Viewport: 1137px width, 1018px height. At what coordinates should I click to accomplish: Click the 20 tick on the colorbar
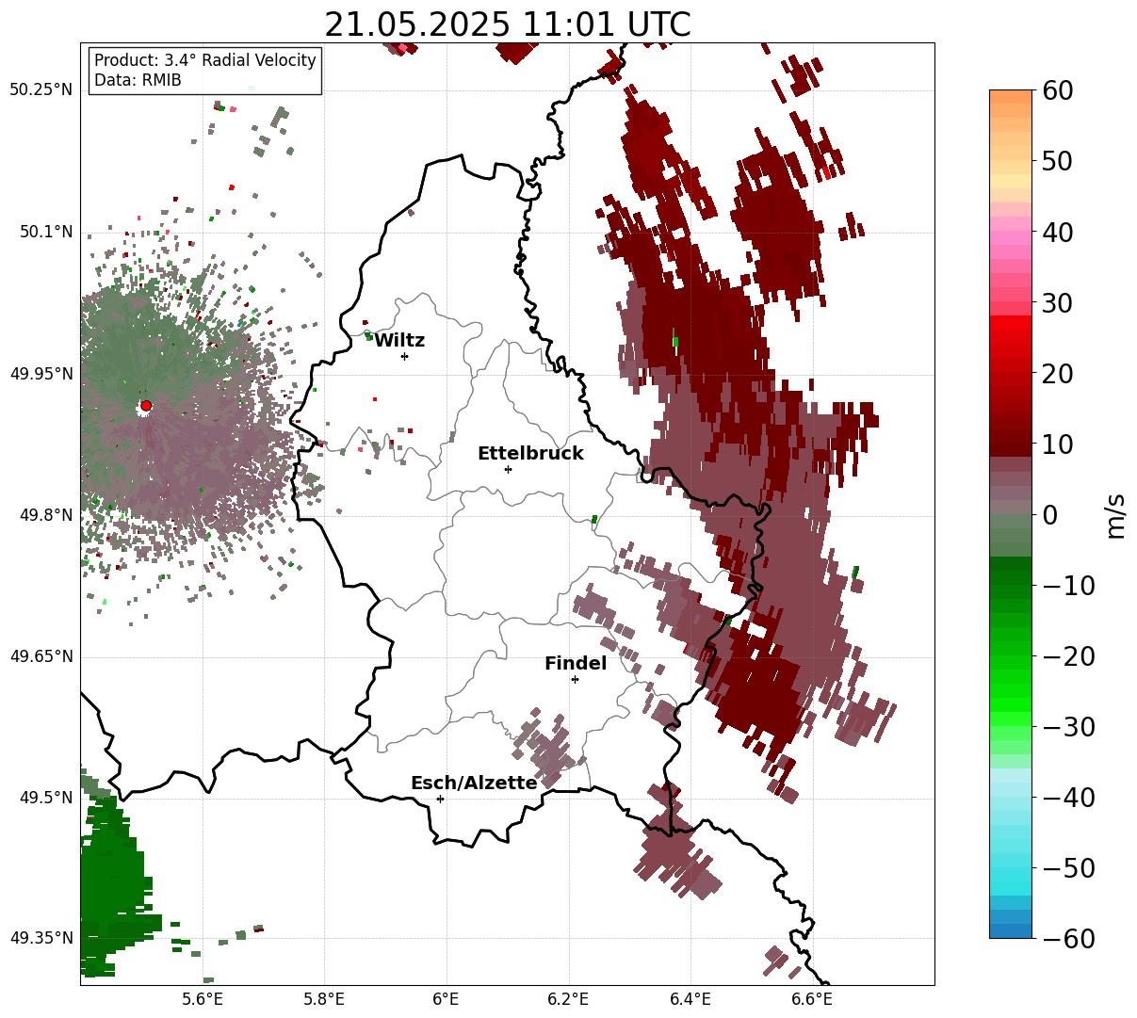pos(1057,374)
